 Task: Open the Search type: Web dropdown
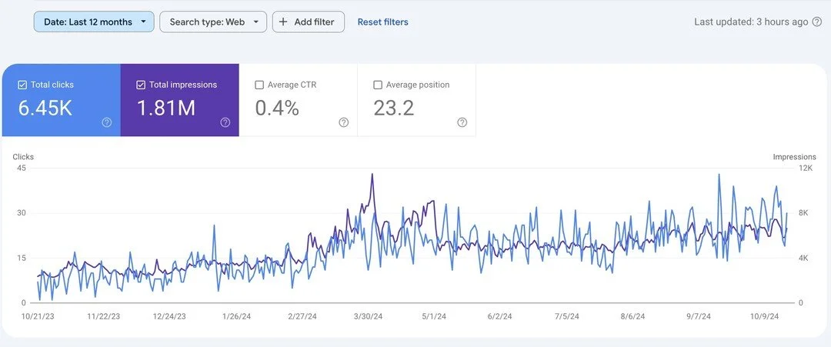tap(213, 22)
